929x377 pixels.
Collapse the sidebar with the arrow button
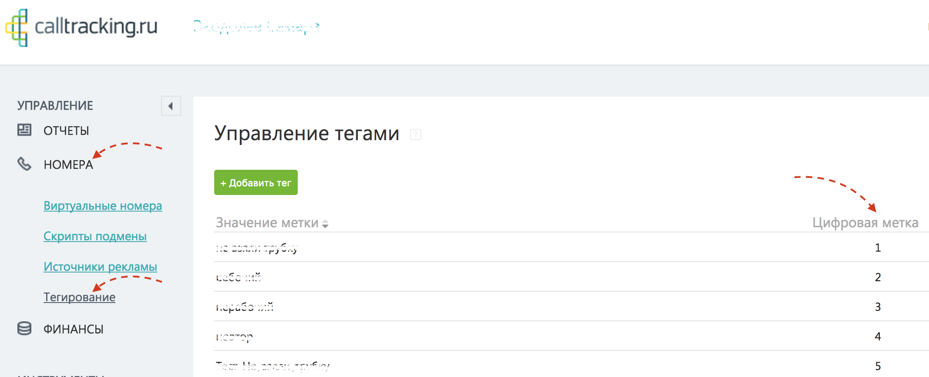(171, 106)
